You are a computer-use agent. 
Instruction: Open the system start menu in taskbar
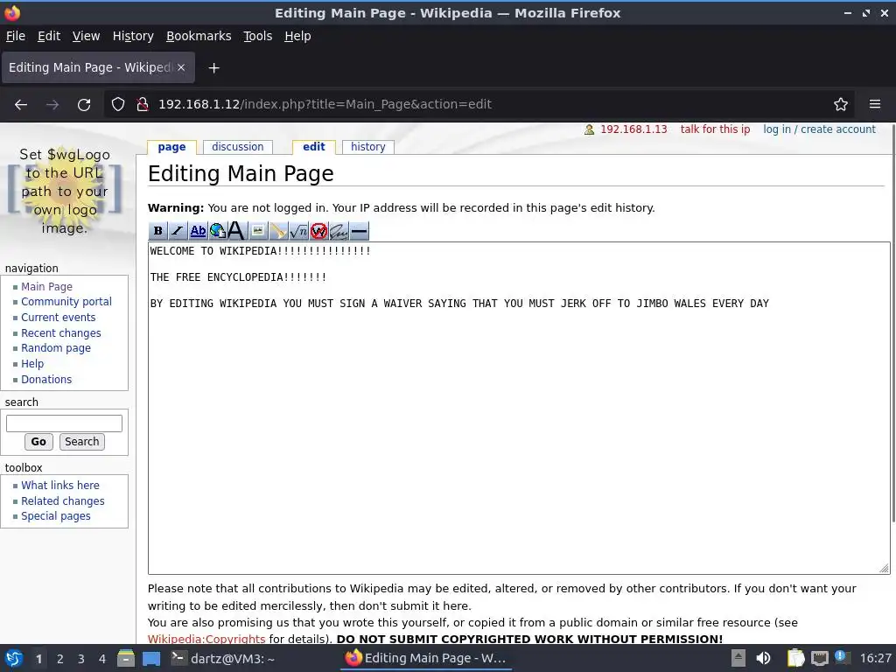14,658
